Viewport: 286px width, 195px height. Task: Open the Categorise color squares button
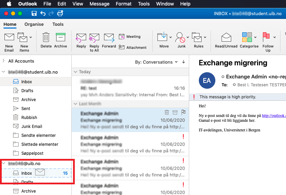247,37
